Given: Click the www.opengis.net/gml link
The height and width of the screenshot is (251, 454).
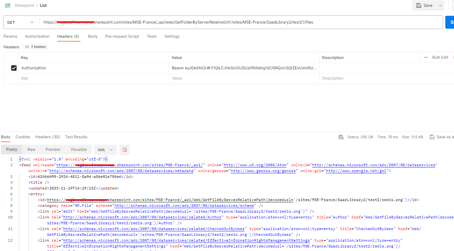Looking at the screenshot, I should pyautogui.click(x=356, y=171).
